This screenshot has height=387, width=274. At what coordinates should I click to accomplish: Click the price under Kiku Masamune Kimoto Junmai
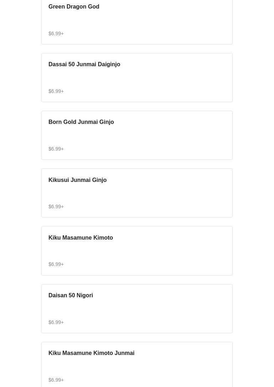56,380
